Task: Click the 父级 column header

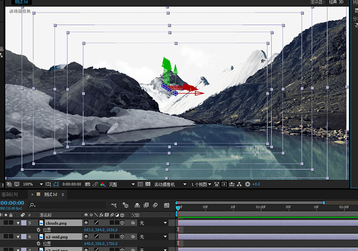Action: click(x=135, y=215)
